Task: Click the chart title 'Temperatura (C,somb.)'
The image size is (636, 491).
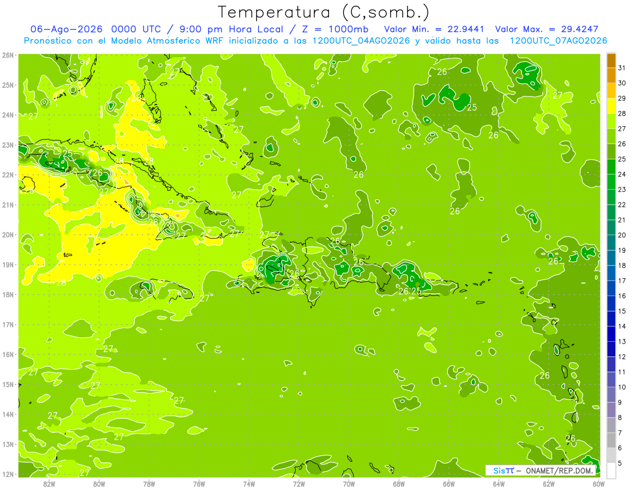Action: pos(324,12)
